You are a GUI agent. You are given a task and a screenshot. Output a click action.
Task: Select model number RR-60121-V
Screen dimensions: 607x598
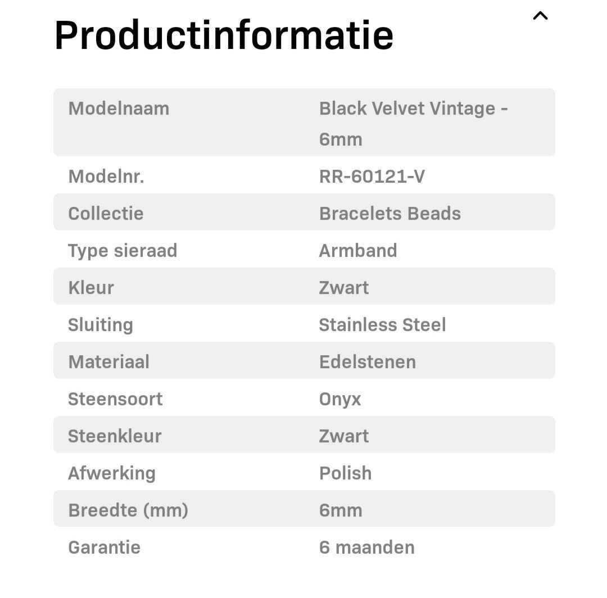tap(372, 177)
